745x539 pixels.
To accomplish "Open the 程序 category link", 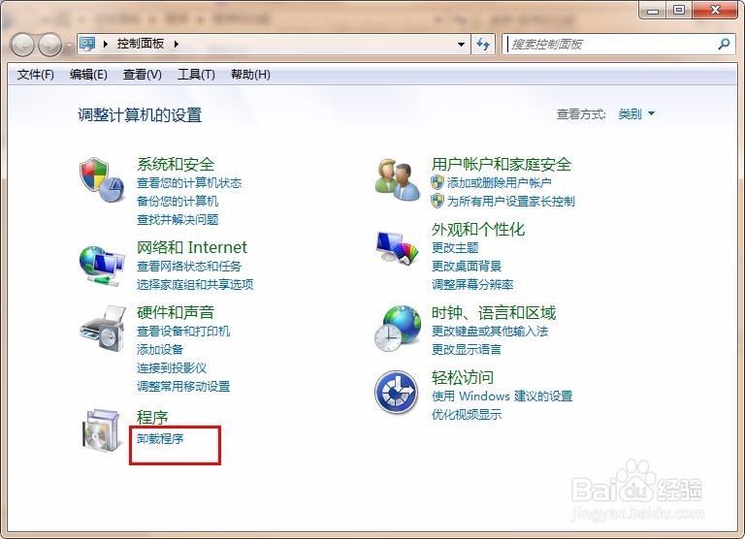I will click(x=152, y=418).
